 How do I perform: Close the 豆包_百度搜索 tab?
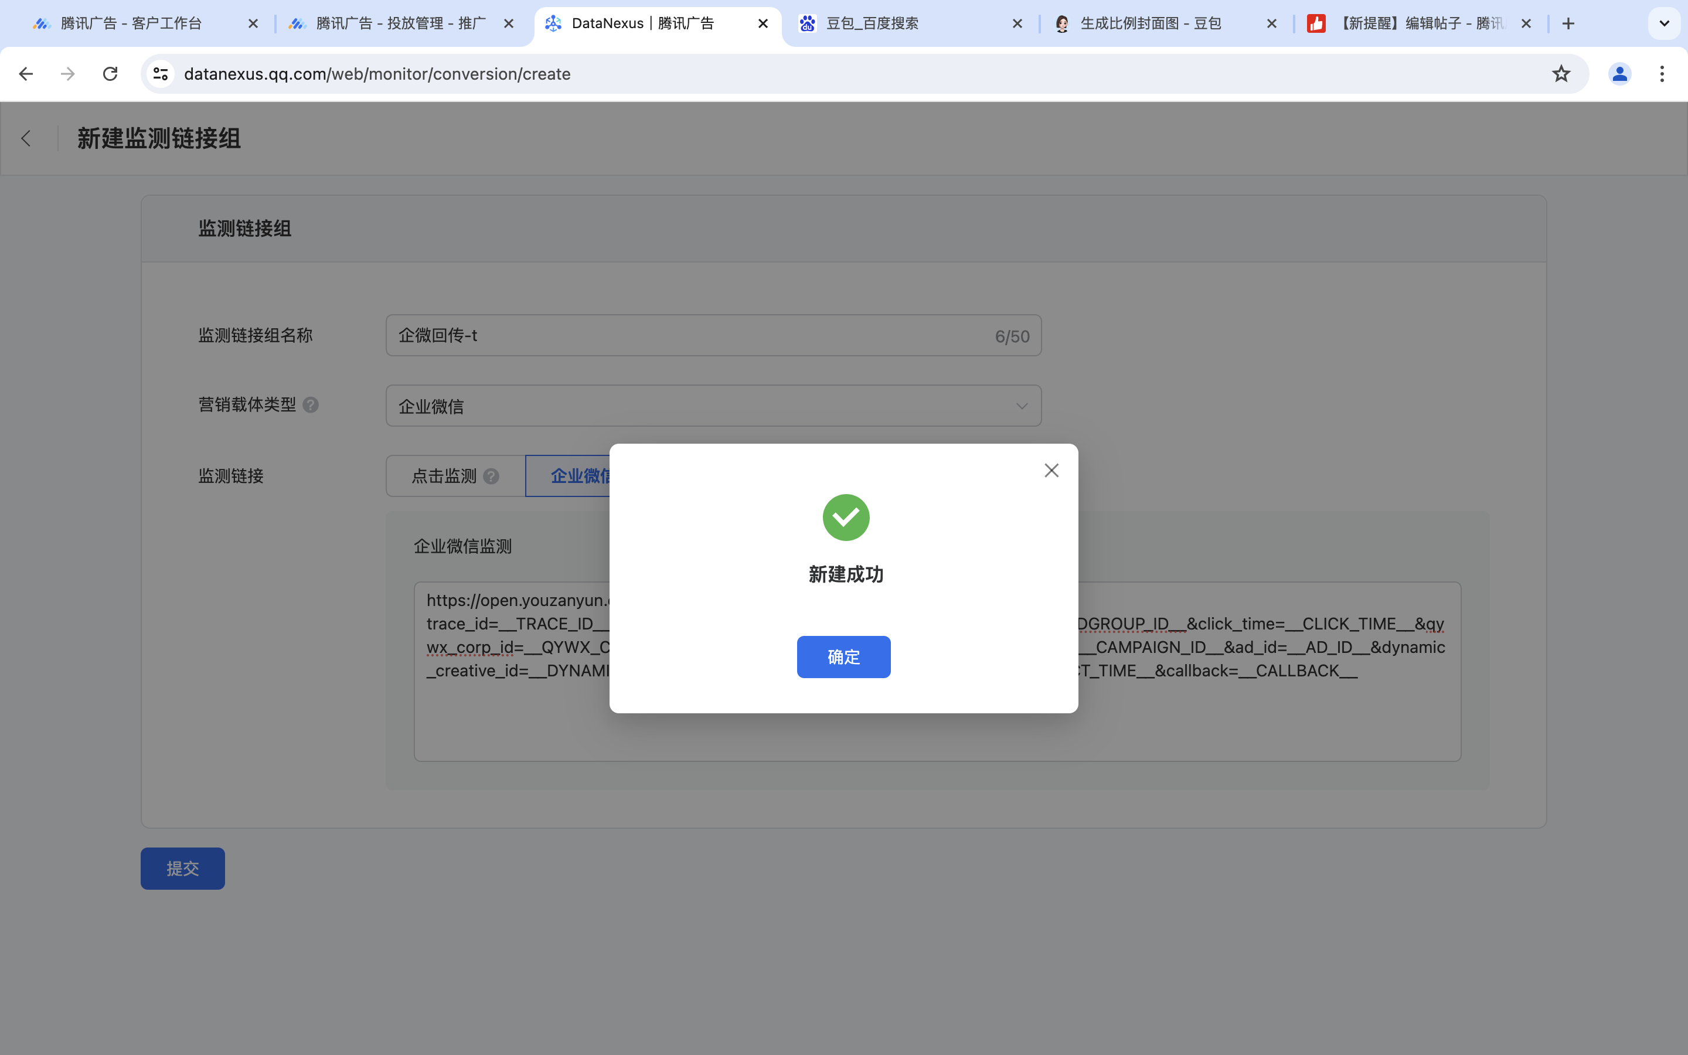[x=1017, y=23]
